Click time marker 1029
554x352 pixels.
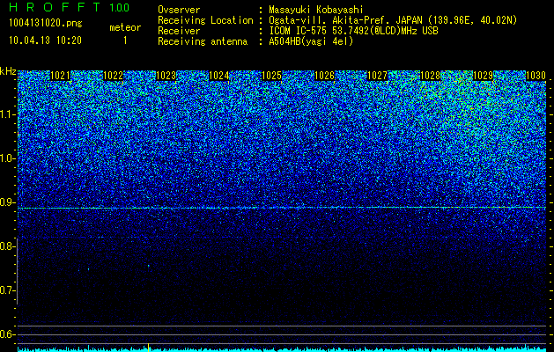coord(483,76)
